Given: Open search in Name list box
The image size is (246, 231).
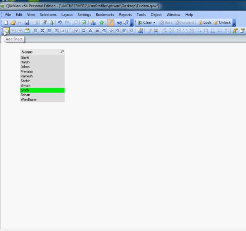Looking at the screenshot, I should (62, 52).
